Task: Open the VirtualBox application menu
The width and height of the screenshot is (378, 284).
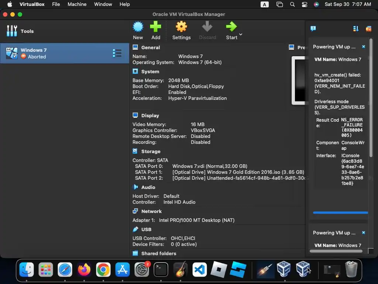Action: (x=32, y=4)
